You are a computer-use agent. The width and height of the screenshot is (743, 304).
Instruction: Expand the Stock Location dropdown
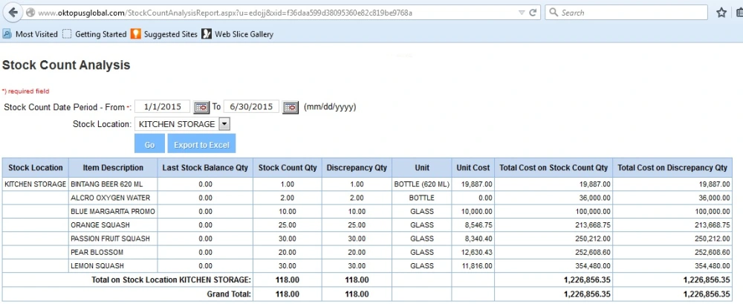point(224,124)
